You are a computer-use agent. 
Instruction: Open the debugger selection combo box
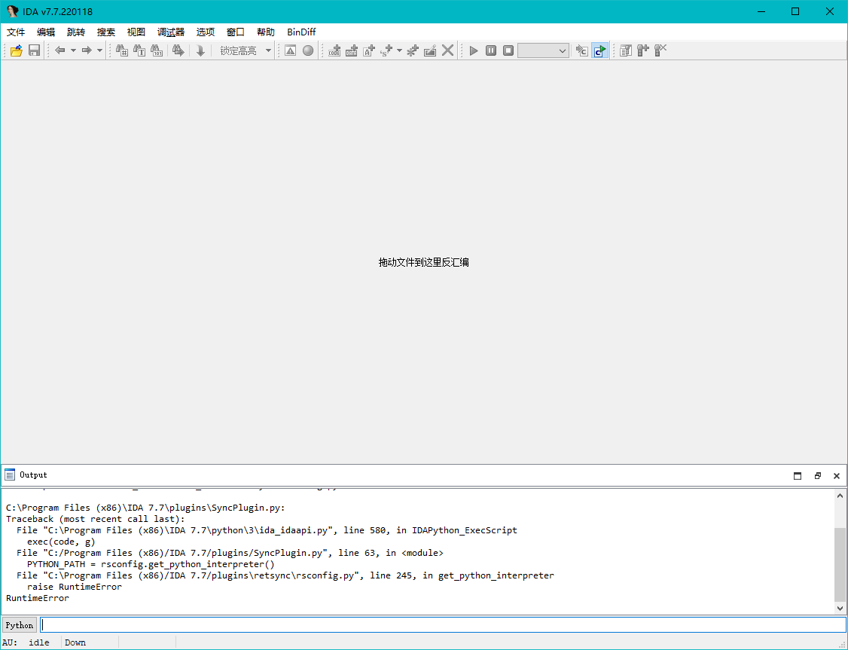coord(543,50)
